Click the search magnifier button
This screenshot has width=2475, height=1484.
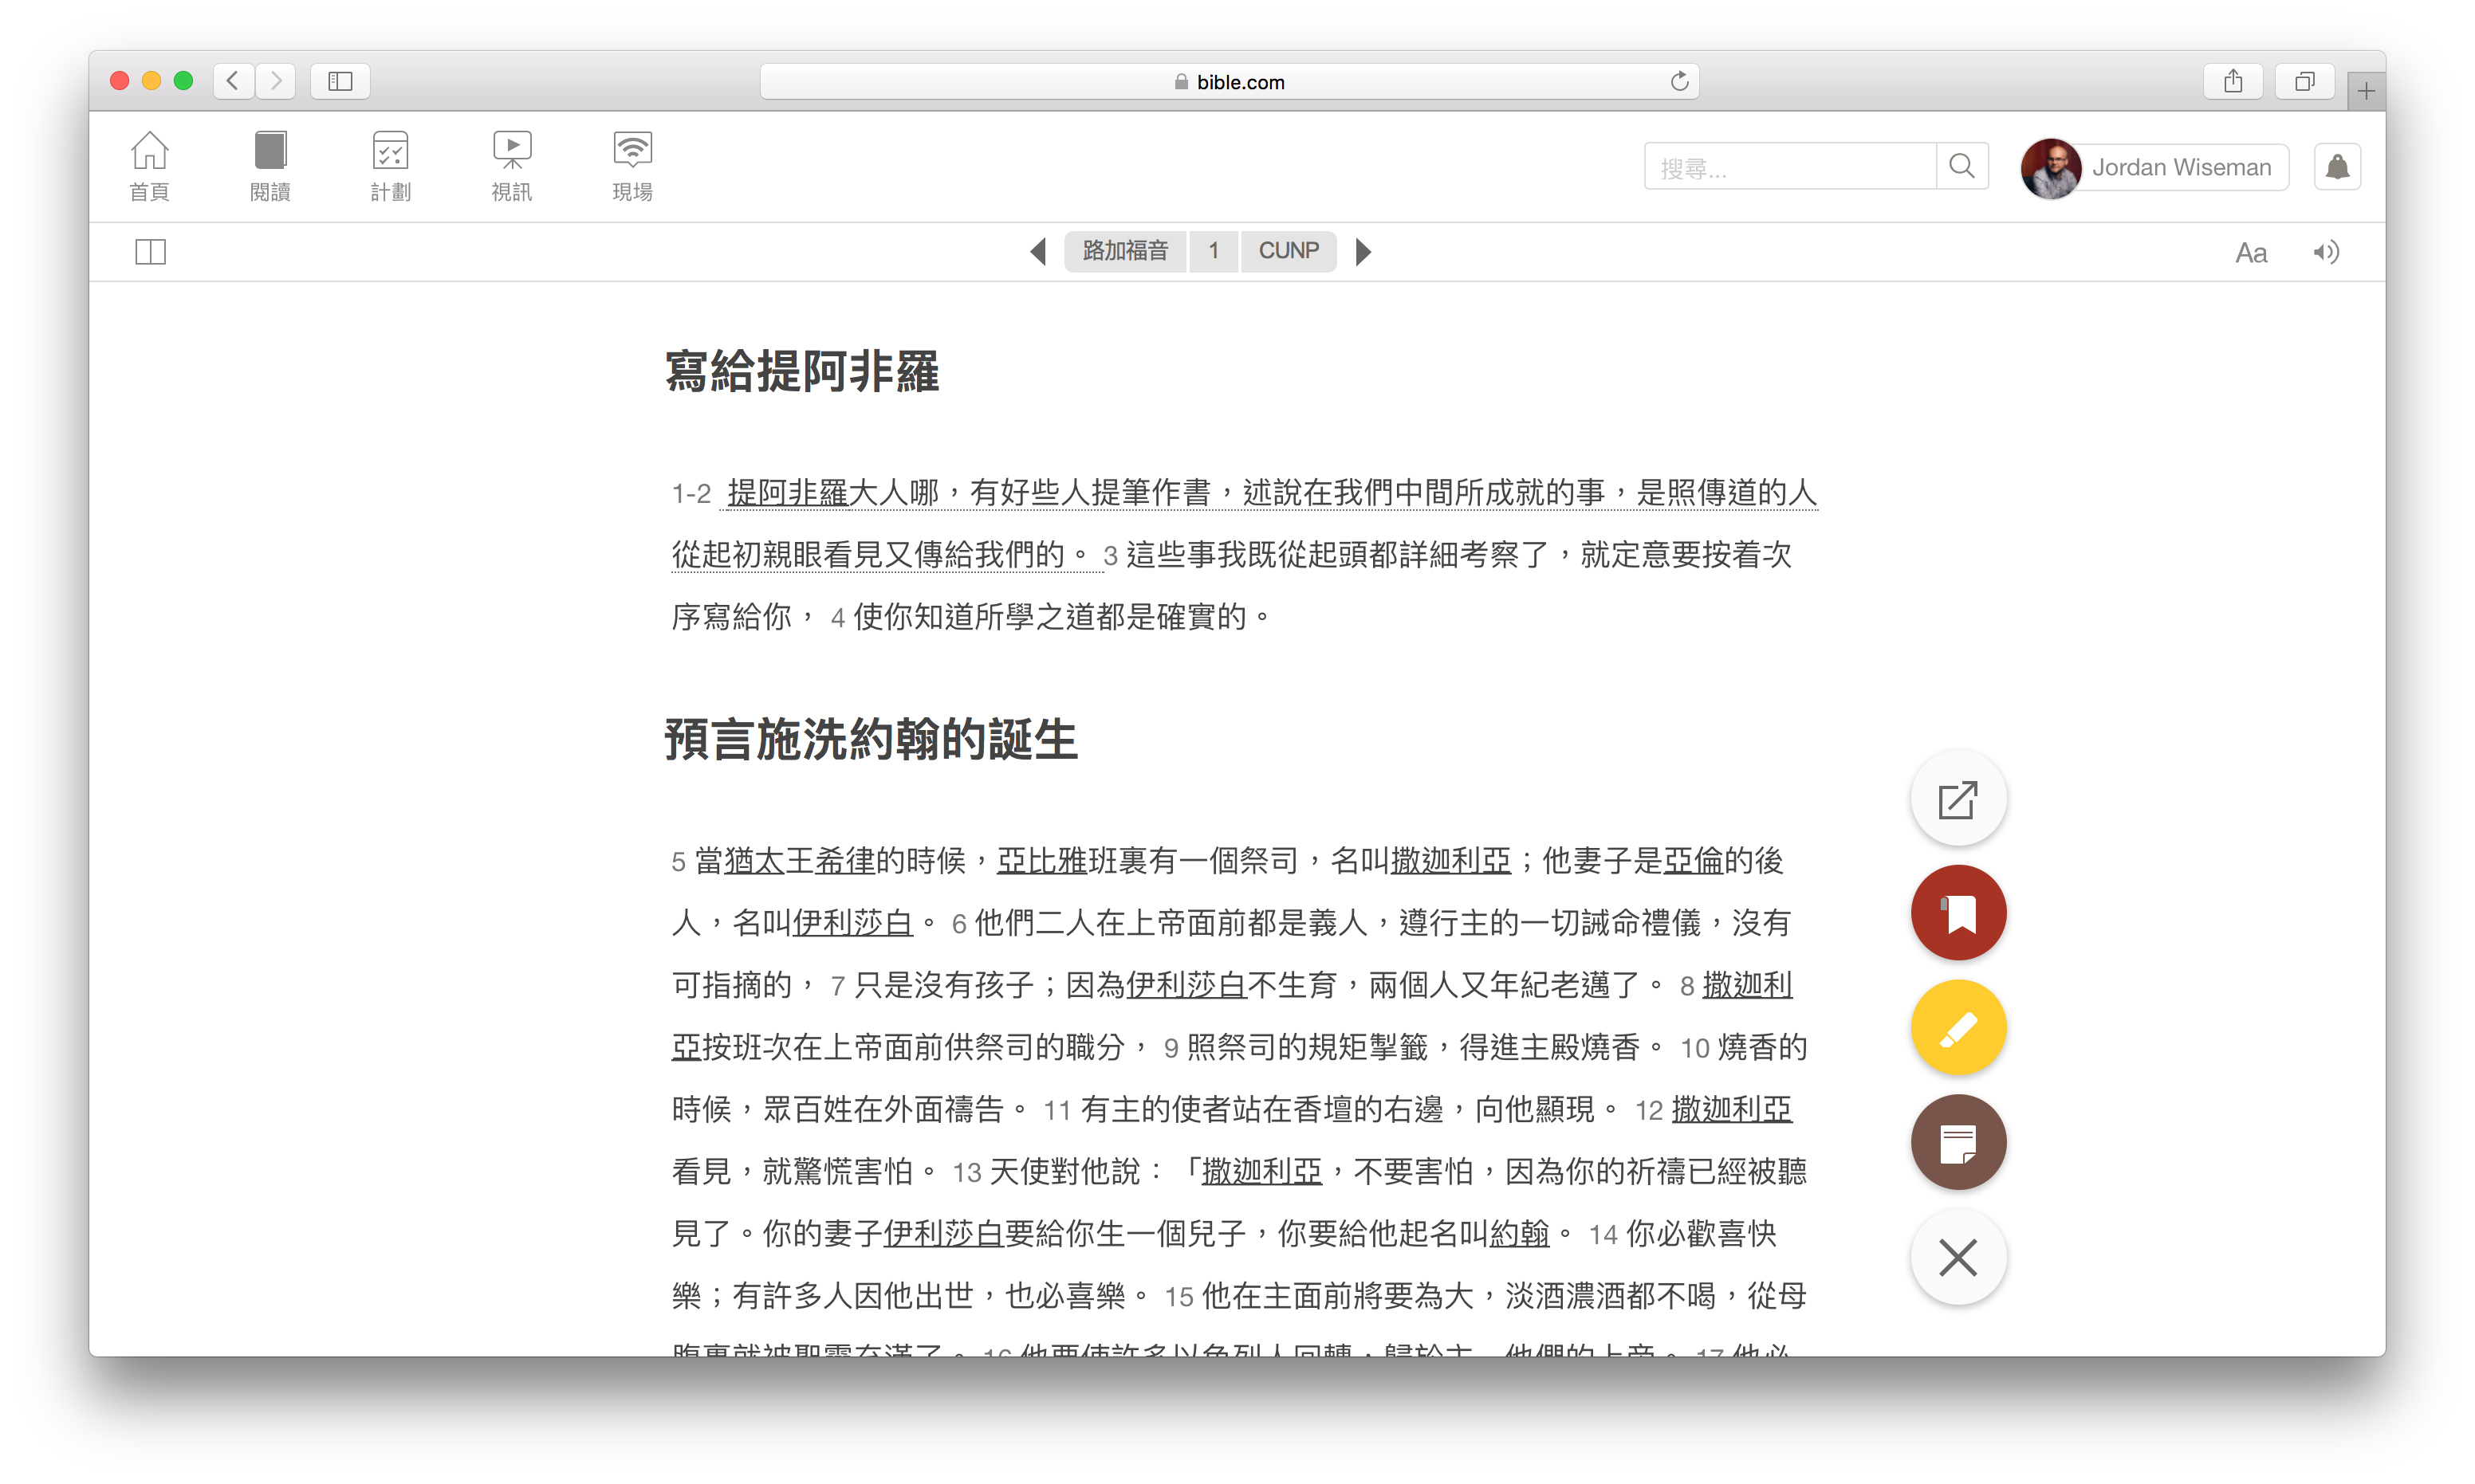pyautogui.click(x=1962, y=167)
